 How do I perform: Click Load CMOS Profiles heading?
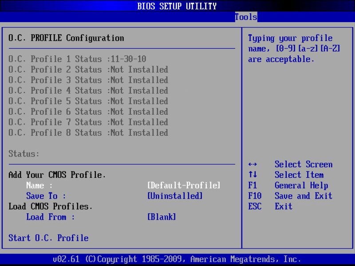coord(51,206)
